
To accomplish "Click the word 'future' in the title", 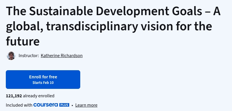I will 23,41.
